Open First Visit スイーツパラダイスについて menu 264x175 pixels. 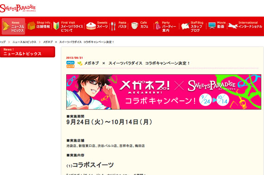tap(68, 26)
